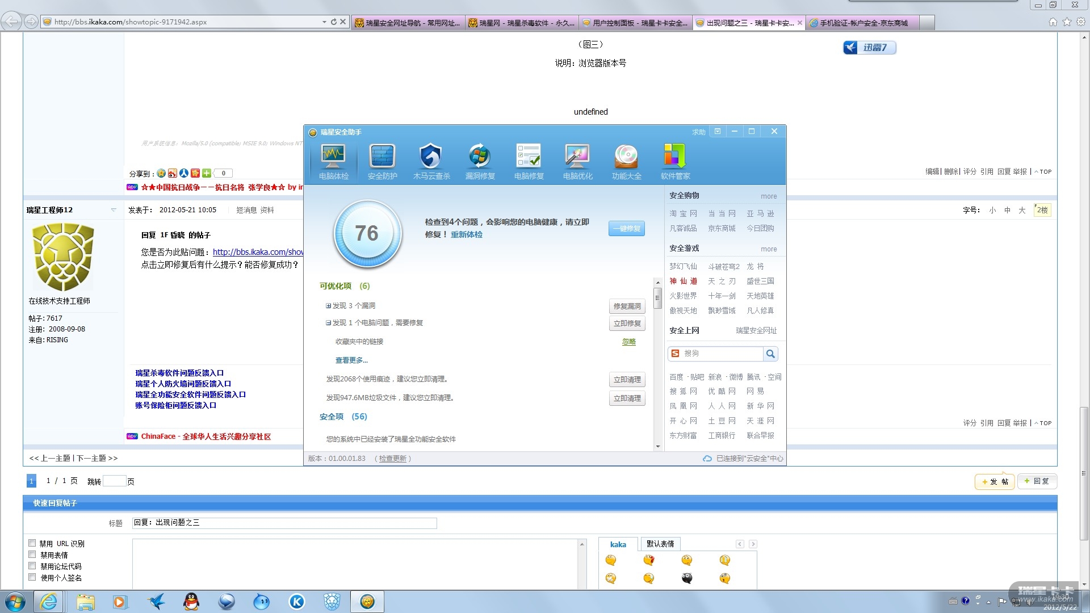Viewport: 1090px width, 613px height.
Task: Select the 安全防护 firewall icon
Action: point(382,157)
